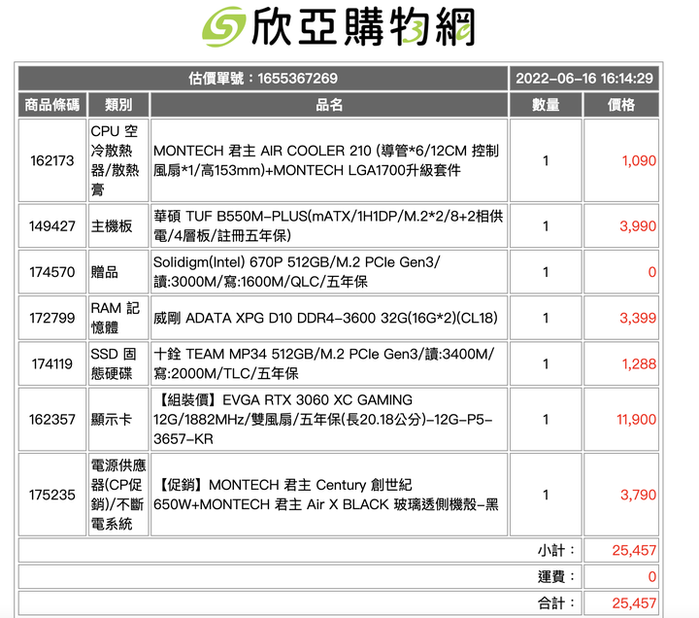Viewport: 699px width, 618px height.
Task: Click the 欣亞購物網 logo
Action: point(339,27)
